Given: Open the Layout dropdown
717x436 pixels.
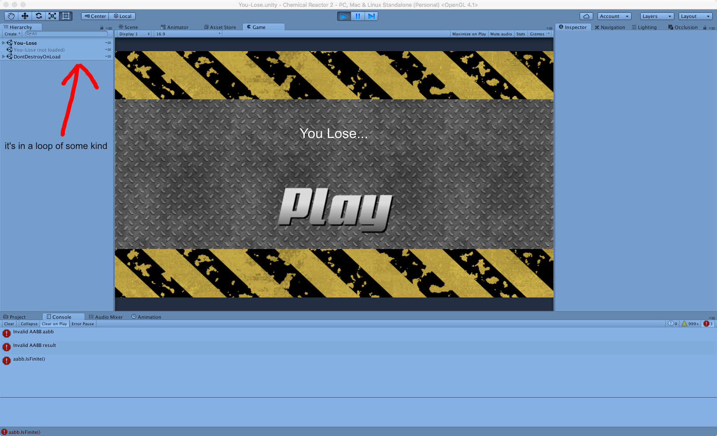Looking at the screenshot, I should pos(695,16).
